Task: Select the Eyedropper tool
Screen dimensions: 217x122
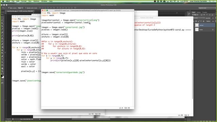Action: tap(2, 29)
